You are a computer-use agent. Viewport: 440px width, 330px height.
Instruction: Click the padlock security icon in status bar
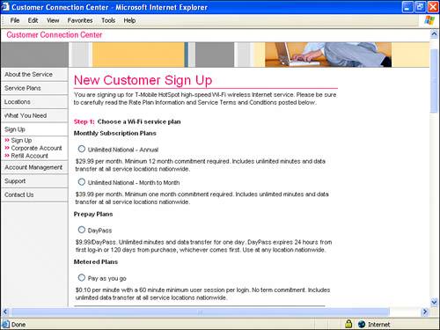pos(348,324)
